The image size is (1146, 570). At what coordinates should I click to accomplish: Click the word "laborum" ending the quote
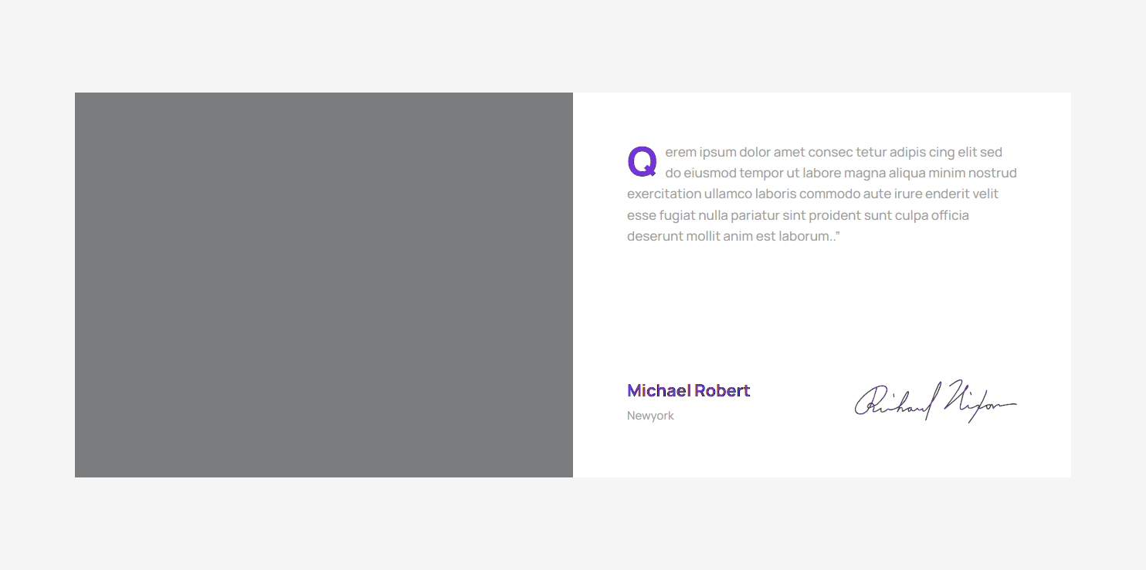[803, 237]
